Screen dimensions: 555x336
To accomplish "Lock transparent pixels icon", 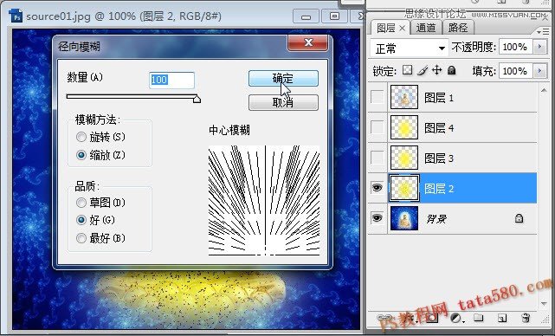I will pos(408,70).
